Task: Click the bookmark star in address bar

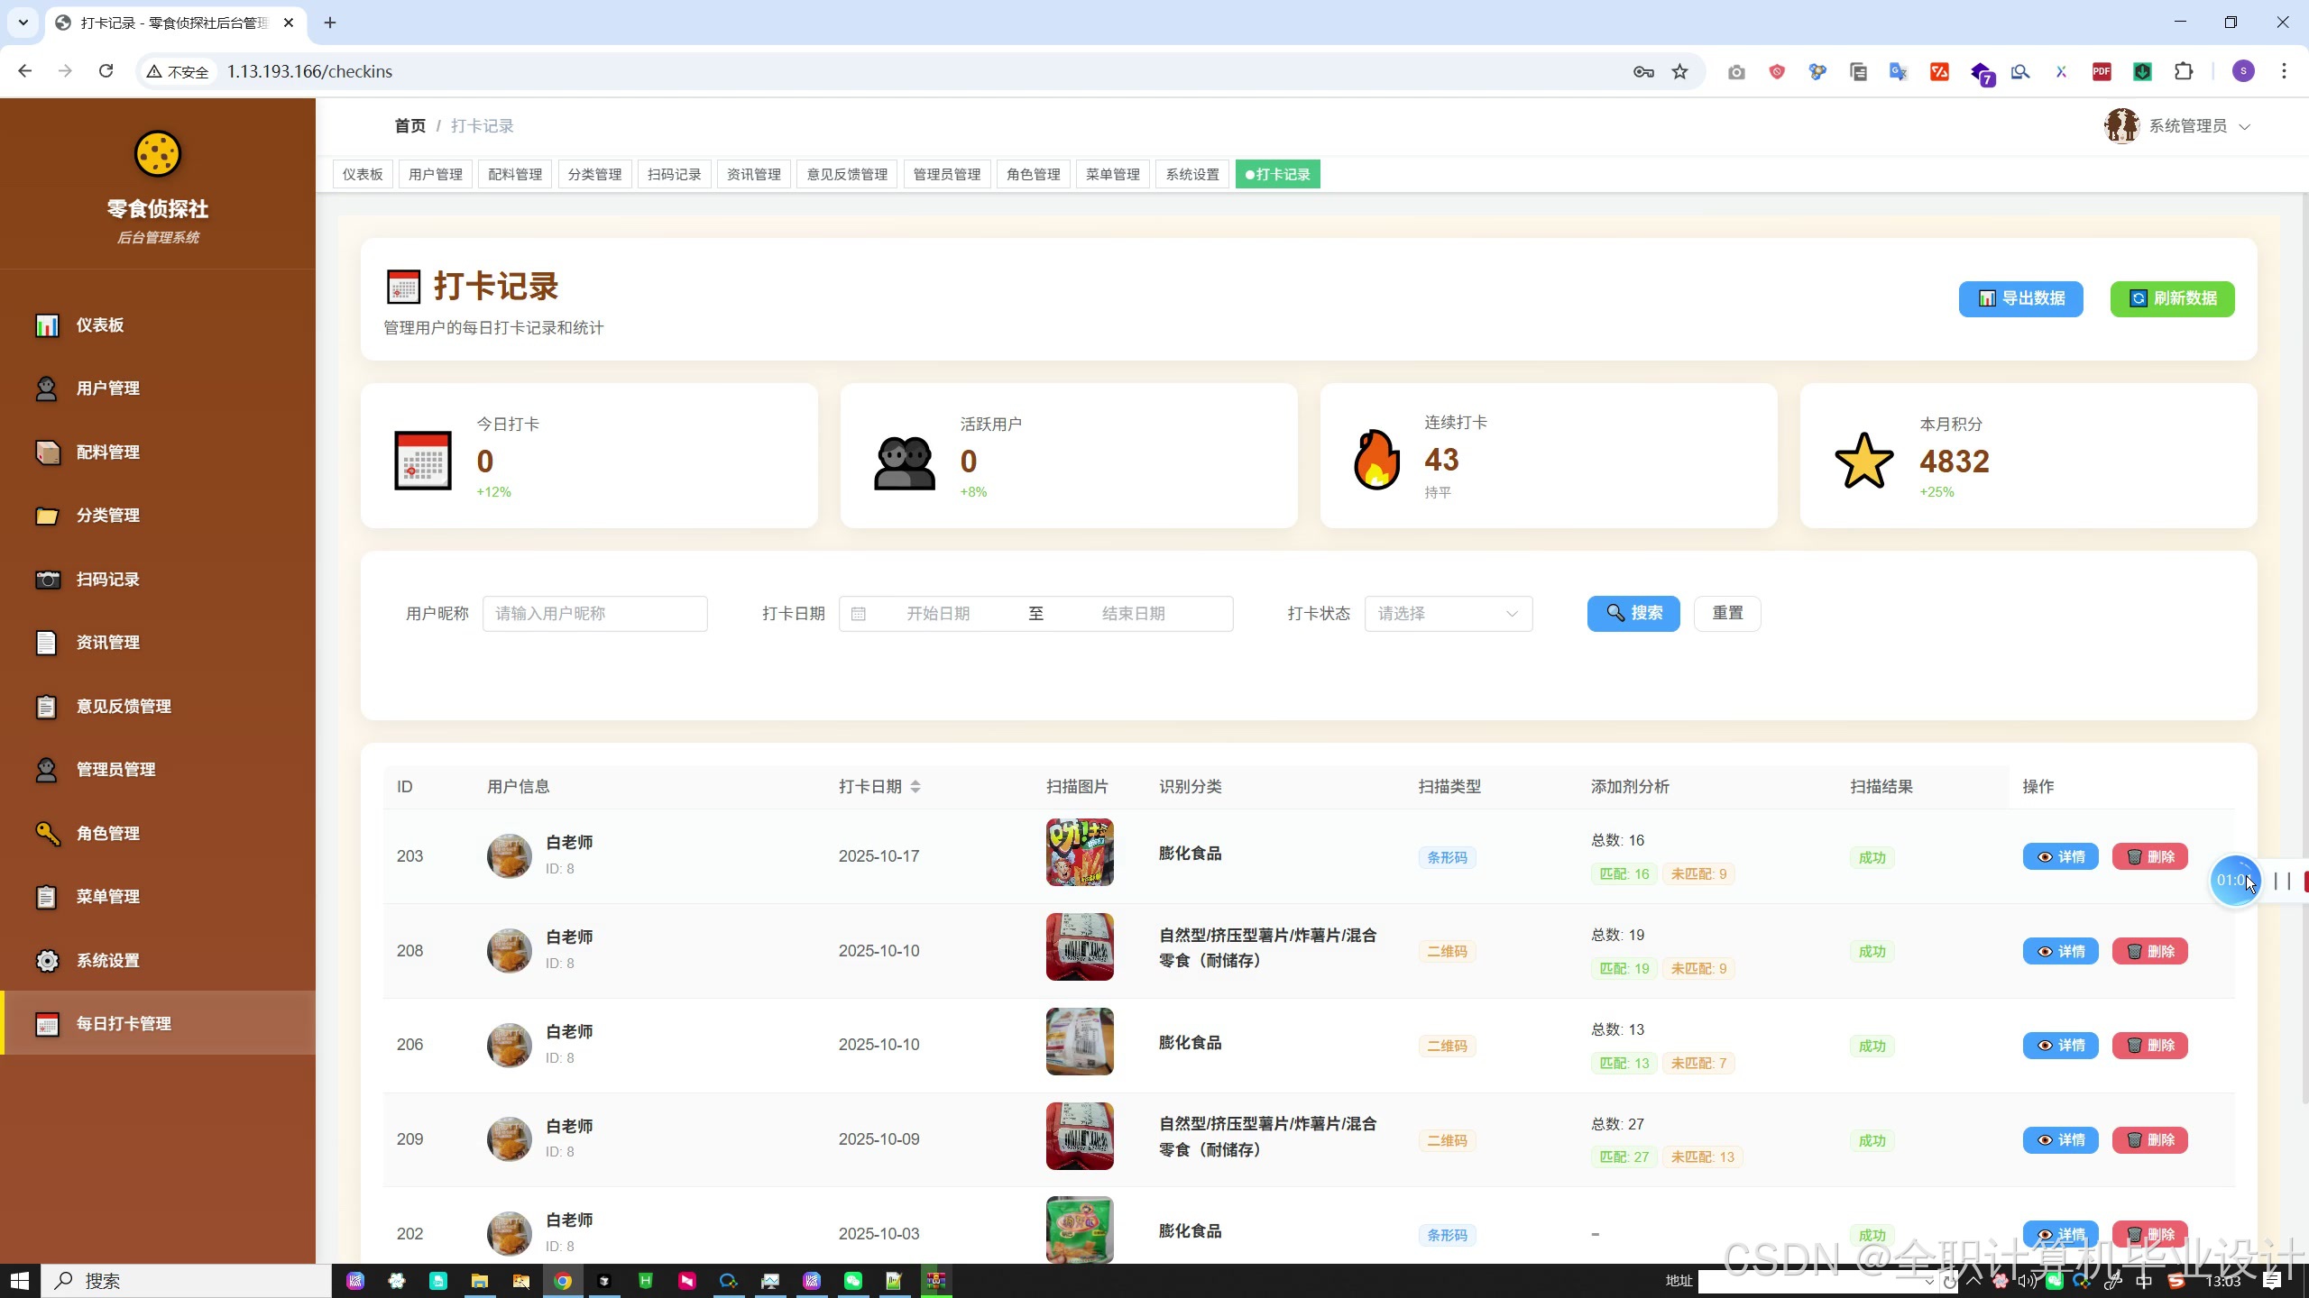Action: pos(1679,71)
